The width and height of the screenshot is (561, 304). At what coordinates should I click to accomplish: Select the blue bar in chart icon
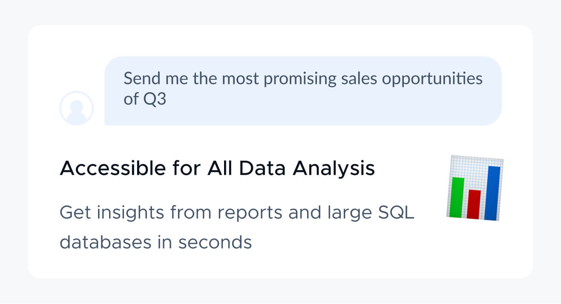click(x=493, y=193)
